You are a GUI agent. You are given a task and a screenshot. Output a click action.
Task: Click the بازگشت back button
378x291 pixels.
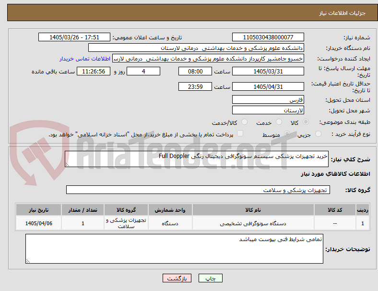point(177,278)
